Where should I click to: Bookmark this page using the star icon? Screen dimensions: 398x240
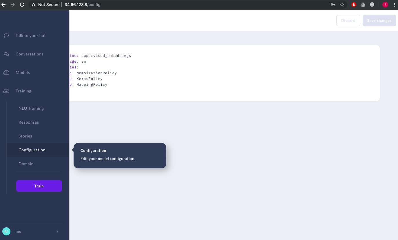pos(342,5)
